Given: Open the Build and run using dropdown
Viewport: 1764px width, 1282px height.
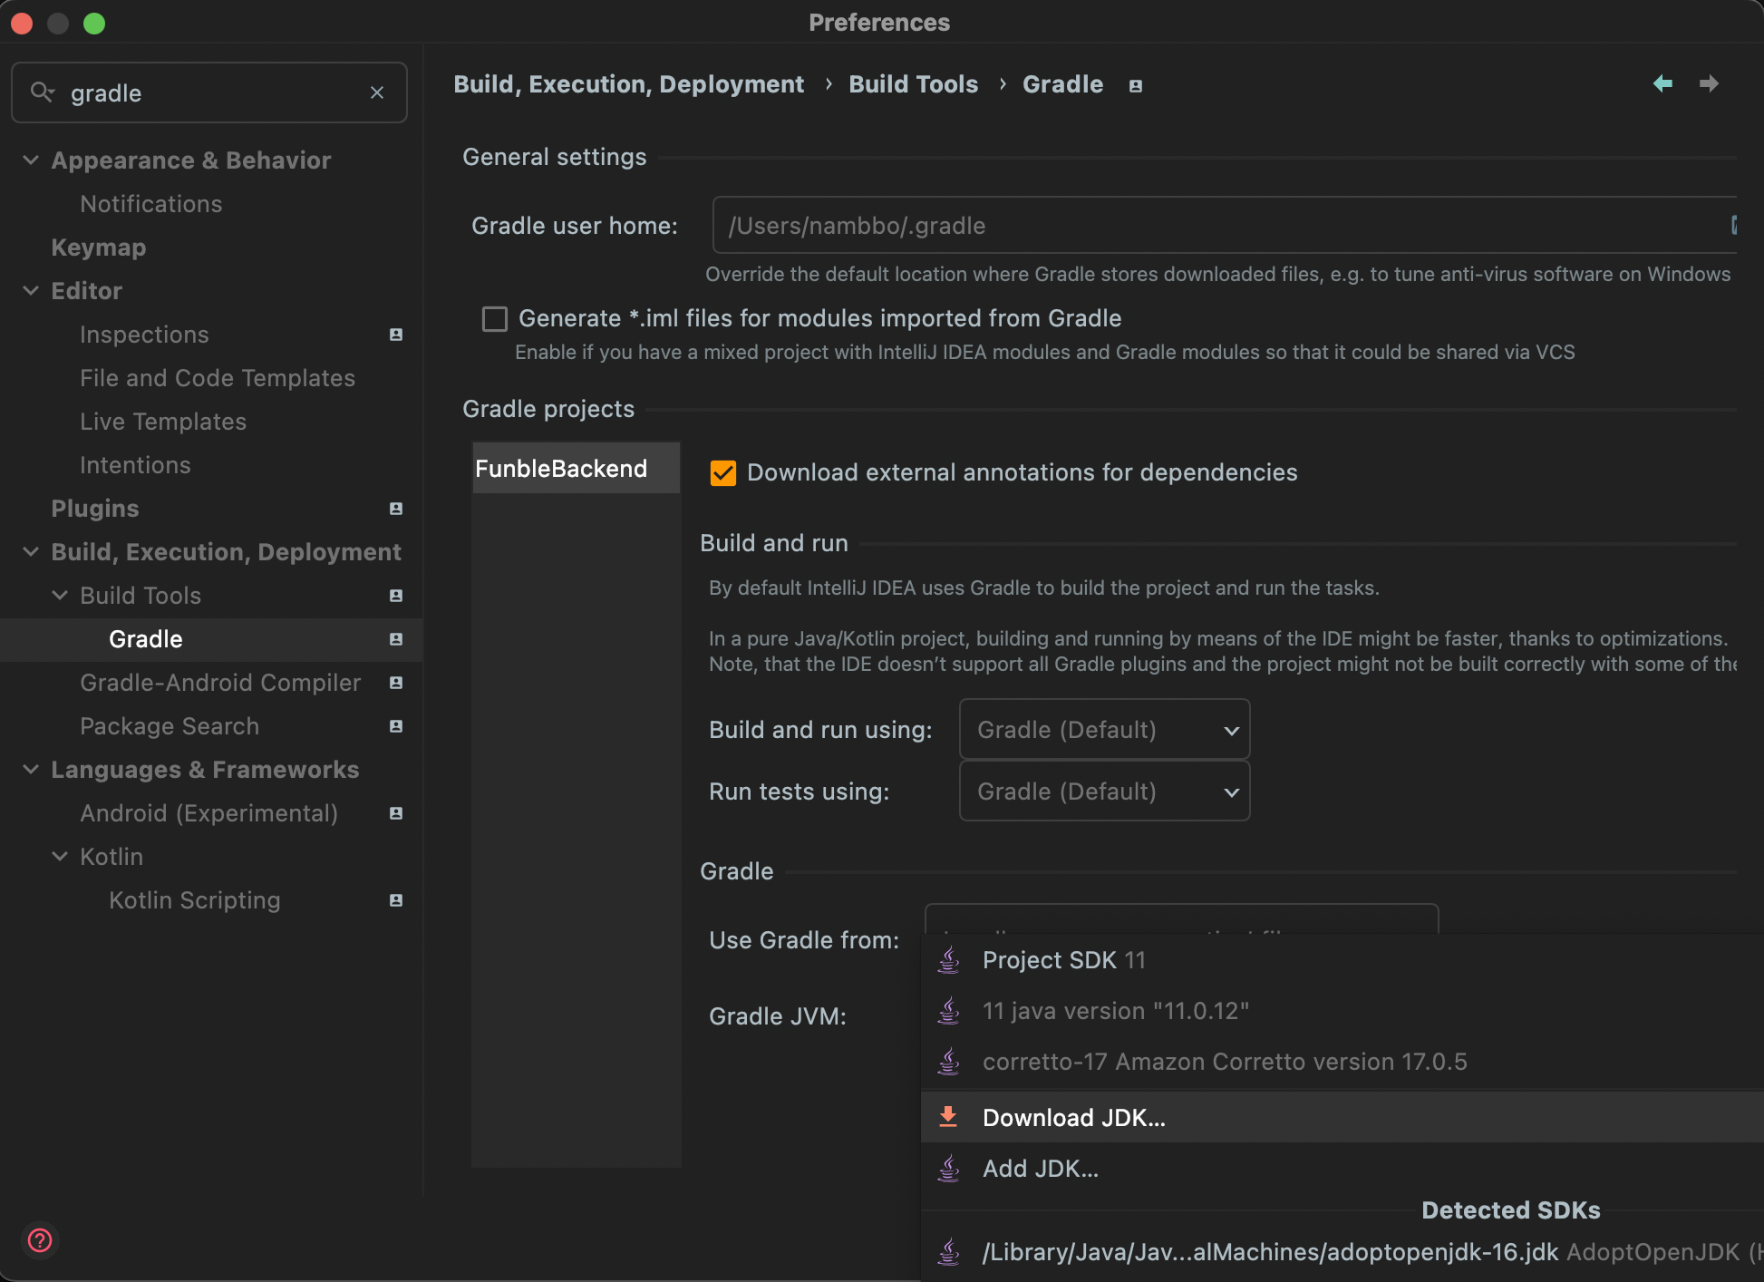Looking at the screenshot, I should [x=1103, y=729].
